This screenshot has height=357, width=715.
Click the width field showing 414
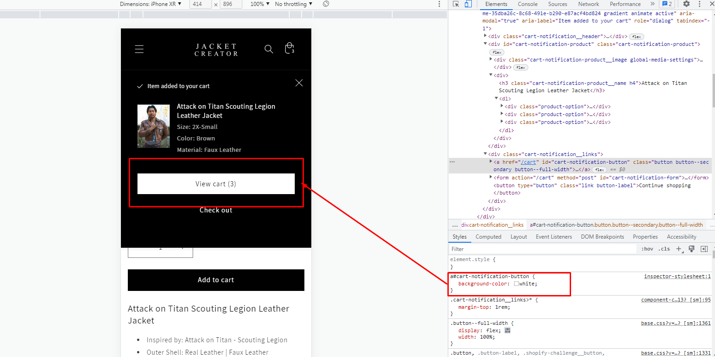pos(200,4)
